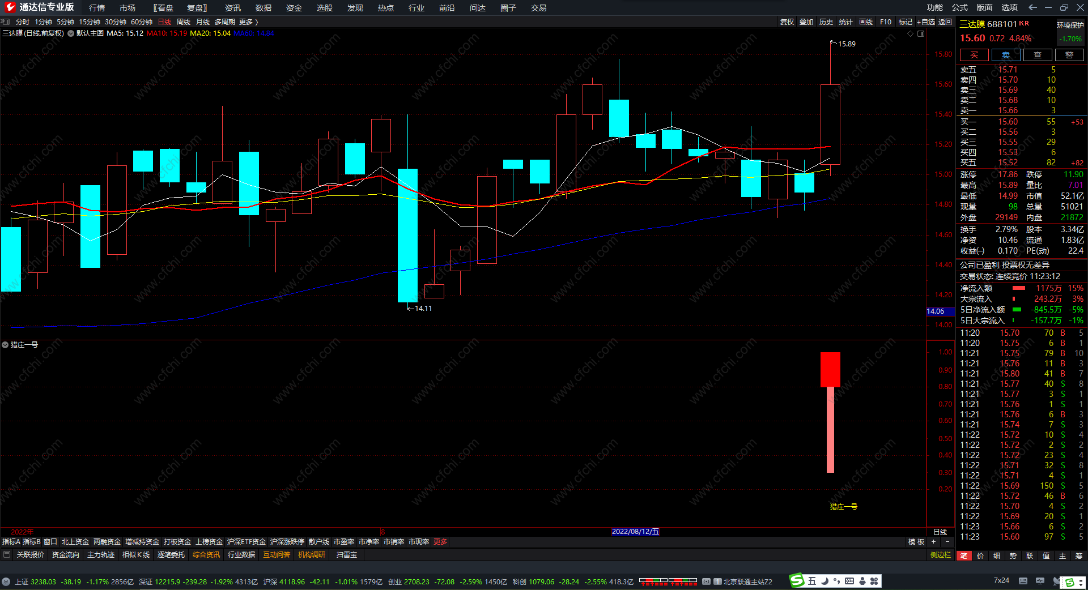The image size is (1088, 590).
Task: Open the 行情 menu
Action: pos(97,8)
